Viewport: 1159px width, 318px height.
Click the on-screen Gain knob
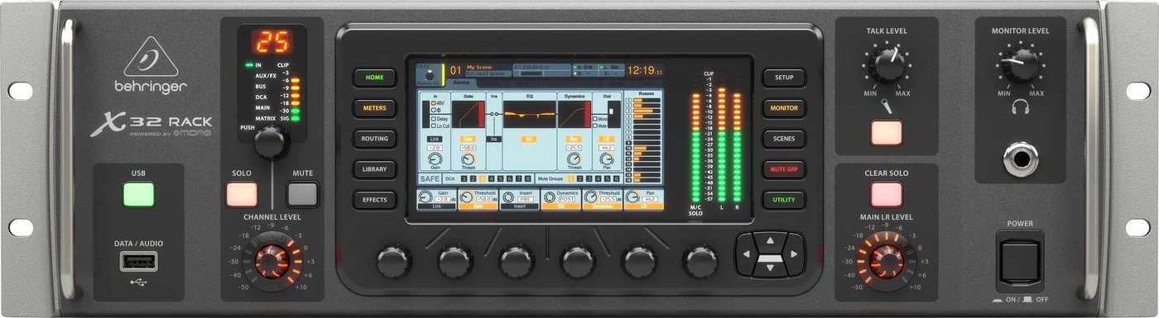(x=435, y=159)
